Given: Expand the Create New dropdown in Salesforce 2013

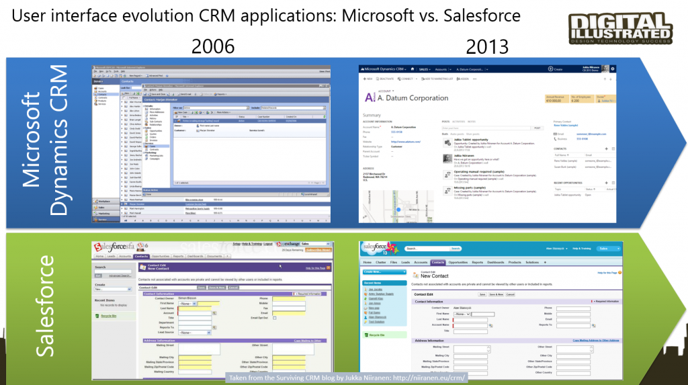Looking at the screenshot, I should click(x=385, y=271).
